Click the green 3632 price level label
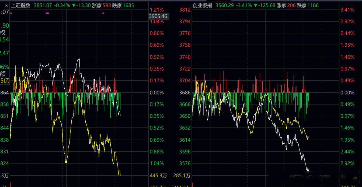Screen dimensions: 362x187 point(185,128)
